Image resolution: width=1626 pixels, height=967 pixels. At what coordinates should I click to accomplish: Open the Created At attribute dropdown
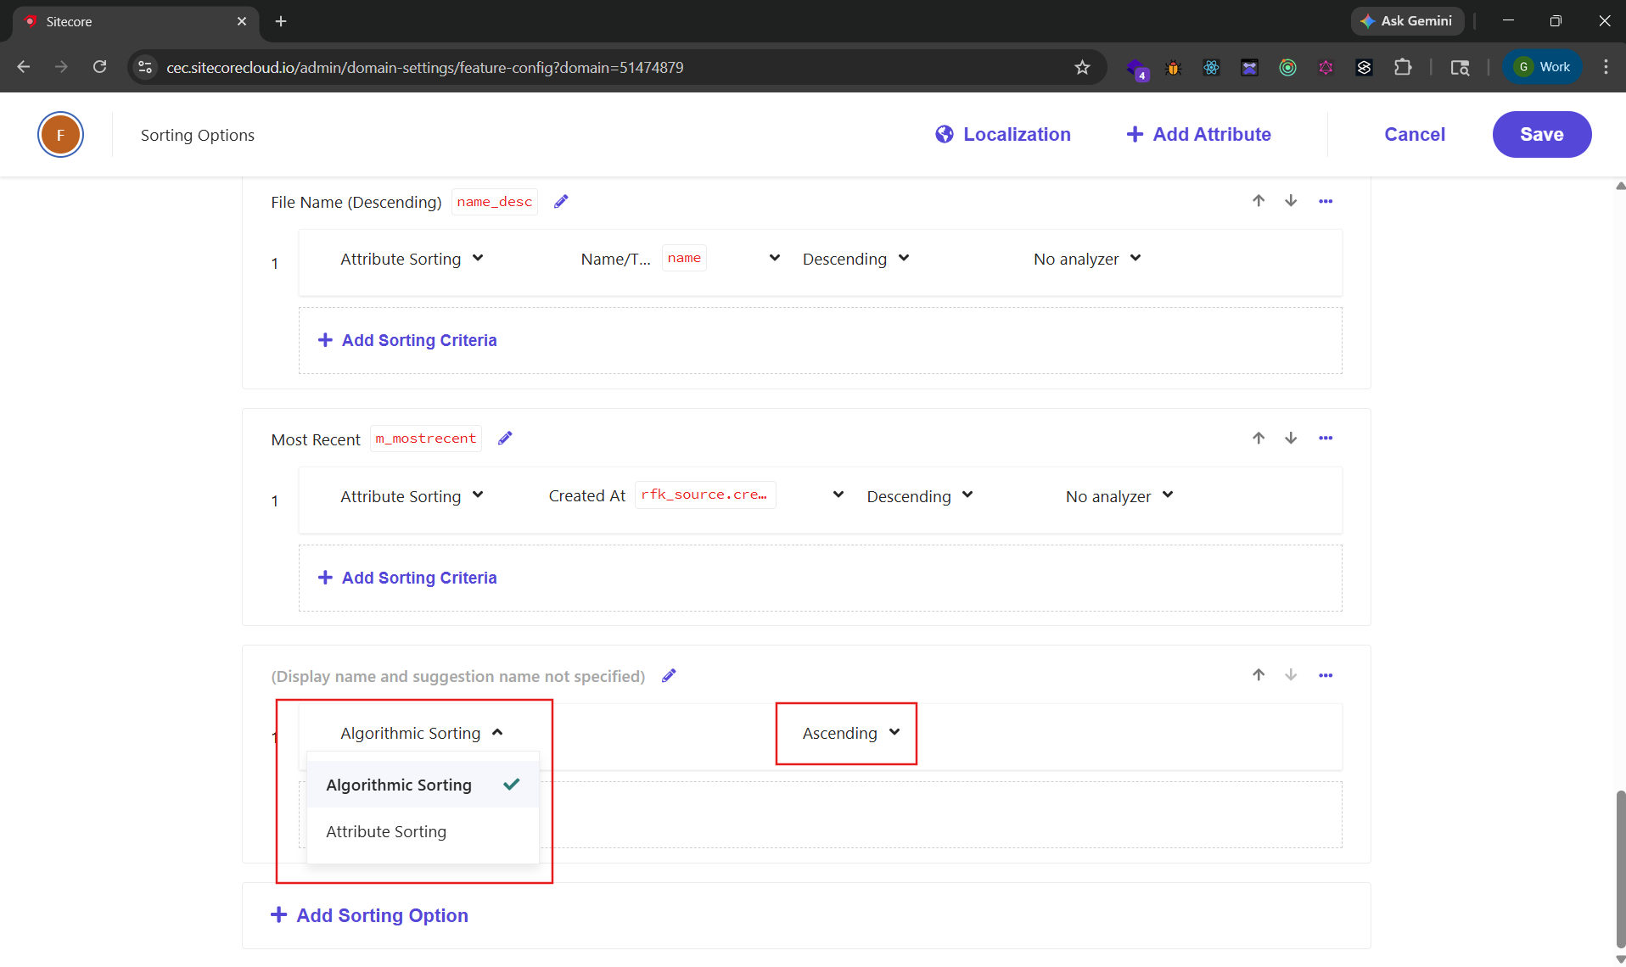point(838,495)
